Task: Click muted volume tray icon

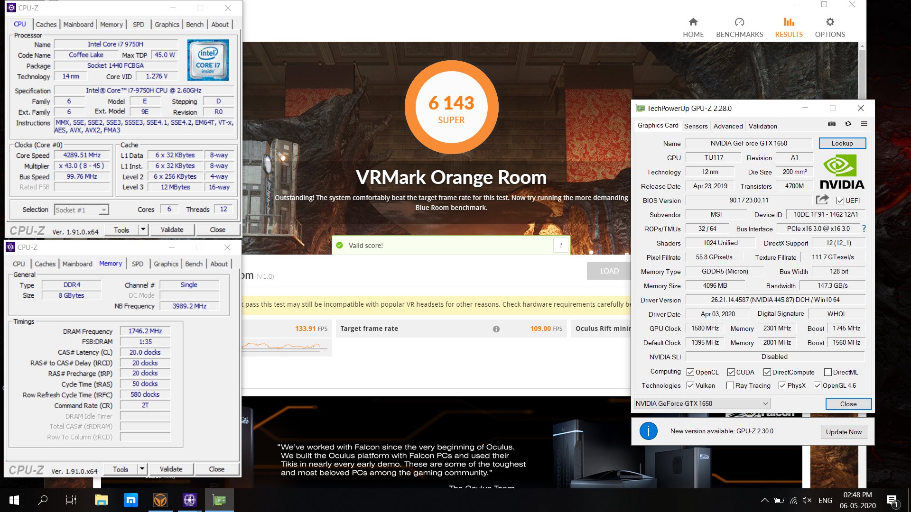Action: click(x=807, y=500)
